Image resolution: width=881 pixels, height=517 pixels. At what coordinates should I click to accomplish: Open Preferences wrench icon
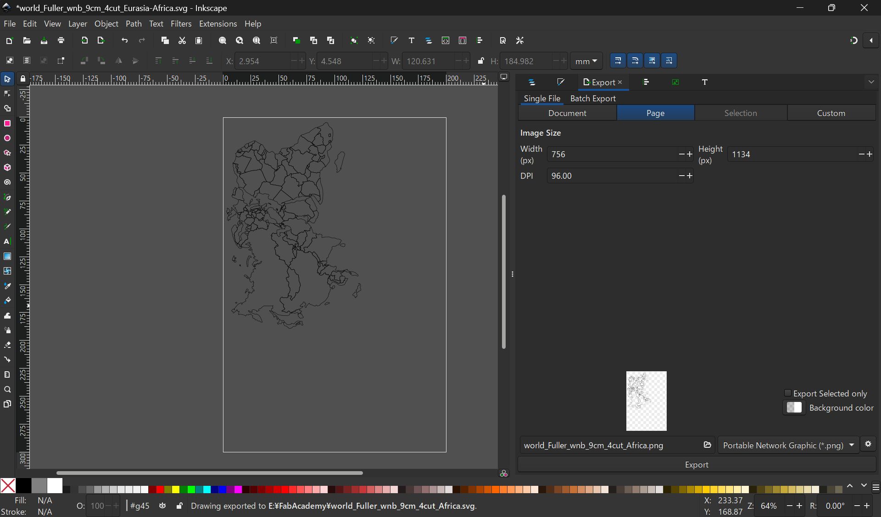[x=520, y=41]
